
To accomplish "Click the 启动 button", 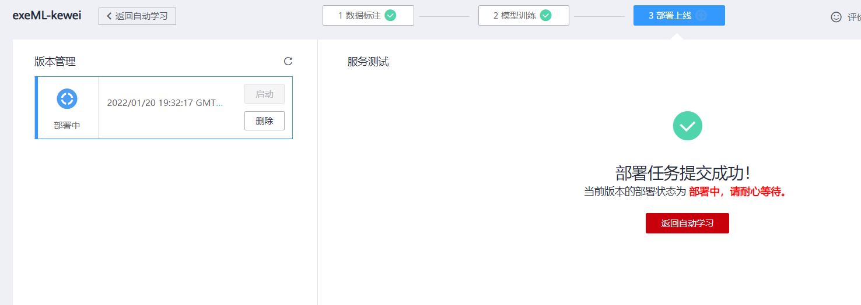I will coord(264,94).
